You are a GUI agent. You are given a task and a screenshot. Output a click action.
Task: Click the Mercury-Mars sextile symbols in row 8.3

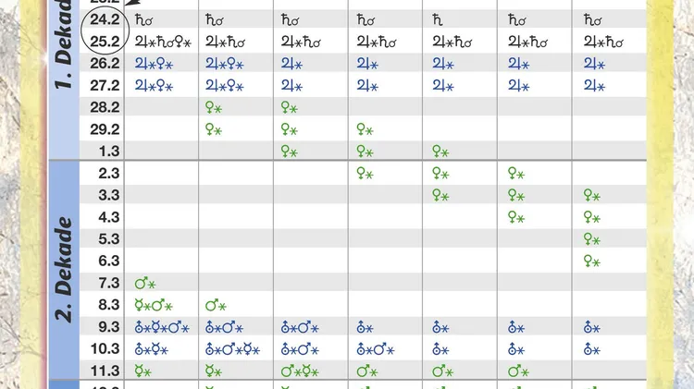(154, 306)
